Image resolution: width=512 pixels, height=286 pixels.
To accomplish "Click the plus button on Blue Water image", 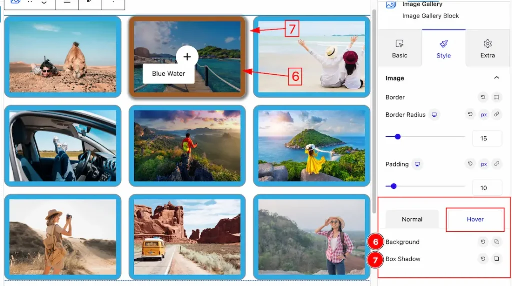I will click(x=187, y=57).
